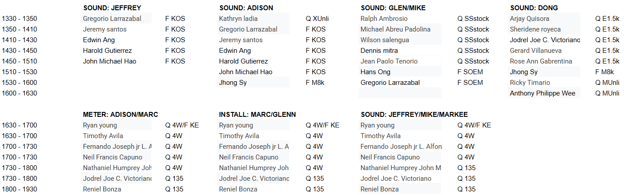The width and height of the screenshot is (624, 195).
Task: Select the Dennis mitra cell
Action: pos(379,51)
